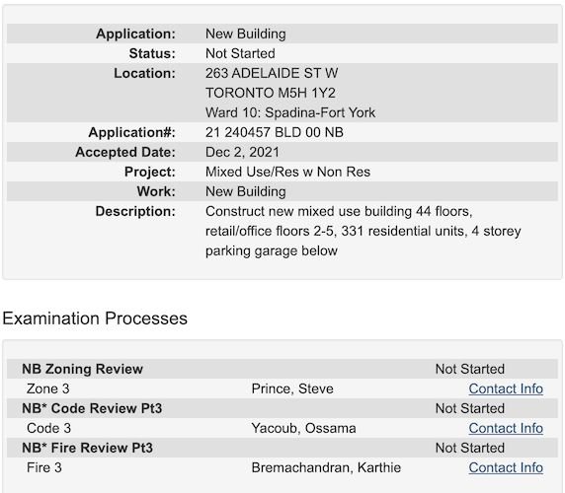Click the Status value Not Started
565x493 pixels.
point(240,53)
